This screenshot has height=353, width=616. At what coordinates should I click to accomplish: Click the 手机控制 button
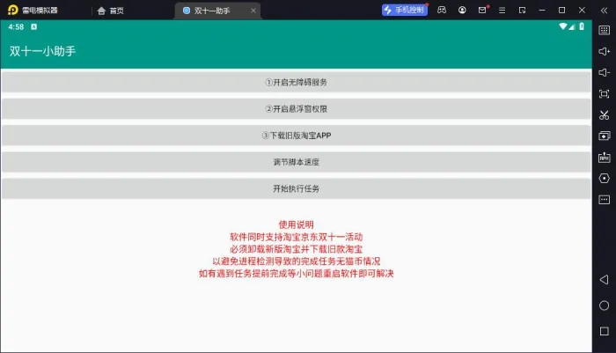tap(405, 10)
